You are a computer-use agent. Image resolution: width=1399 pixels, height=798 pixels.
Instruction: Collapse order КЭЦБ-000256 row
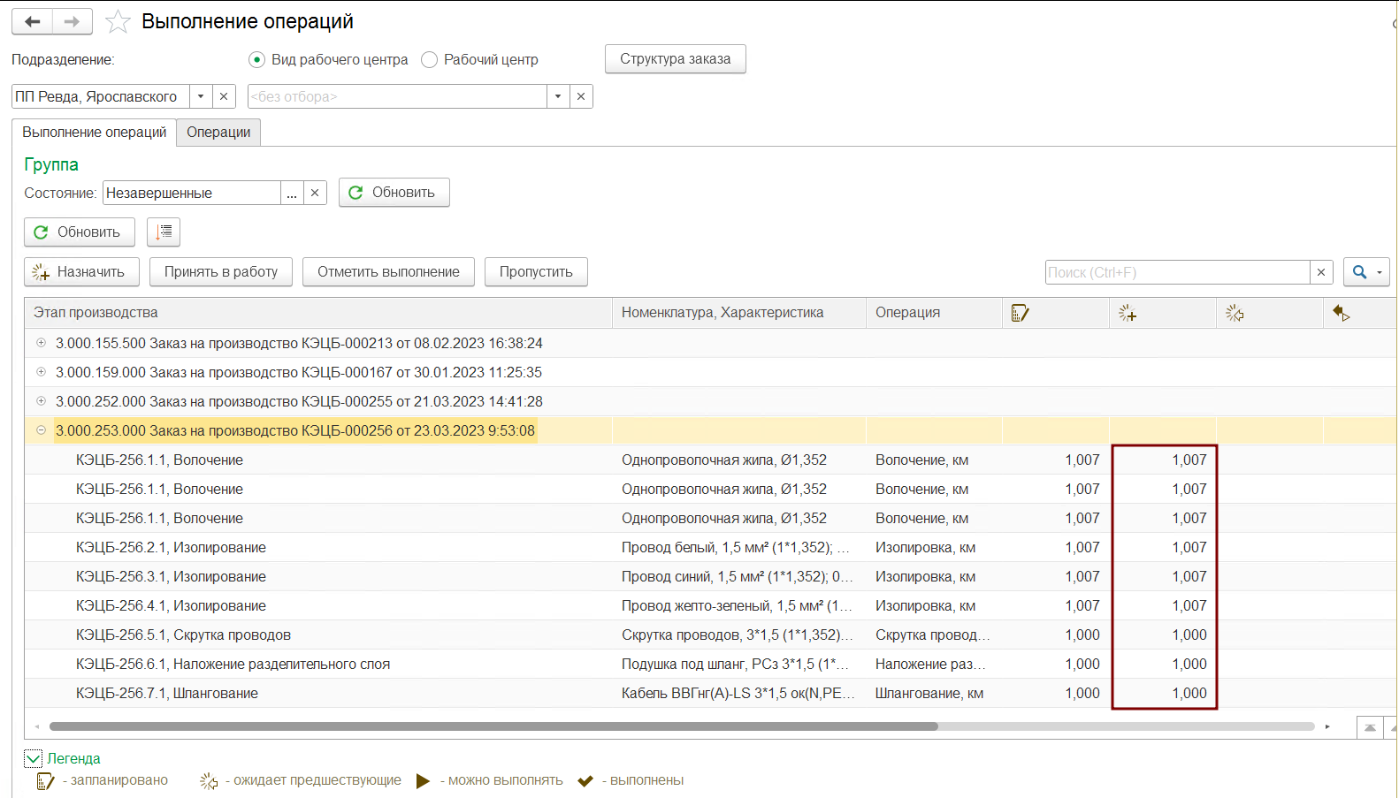point(41,430)
